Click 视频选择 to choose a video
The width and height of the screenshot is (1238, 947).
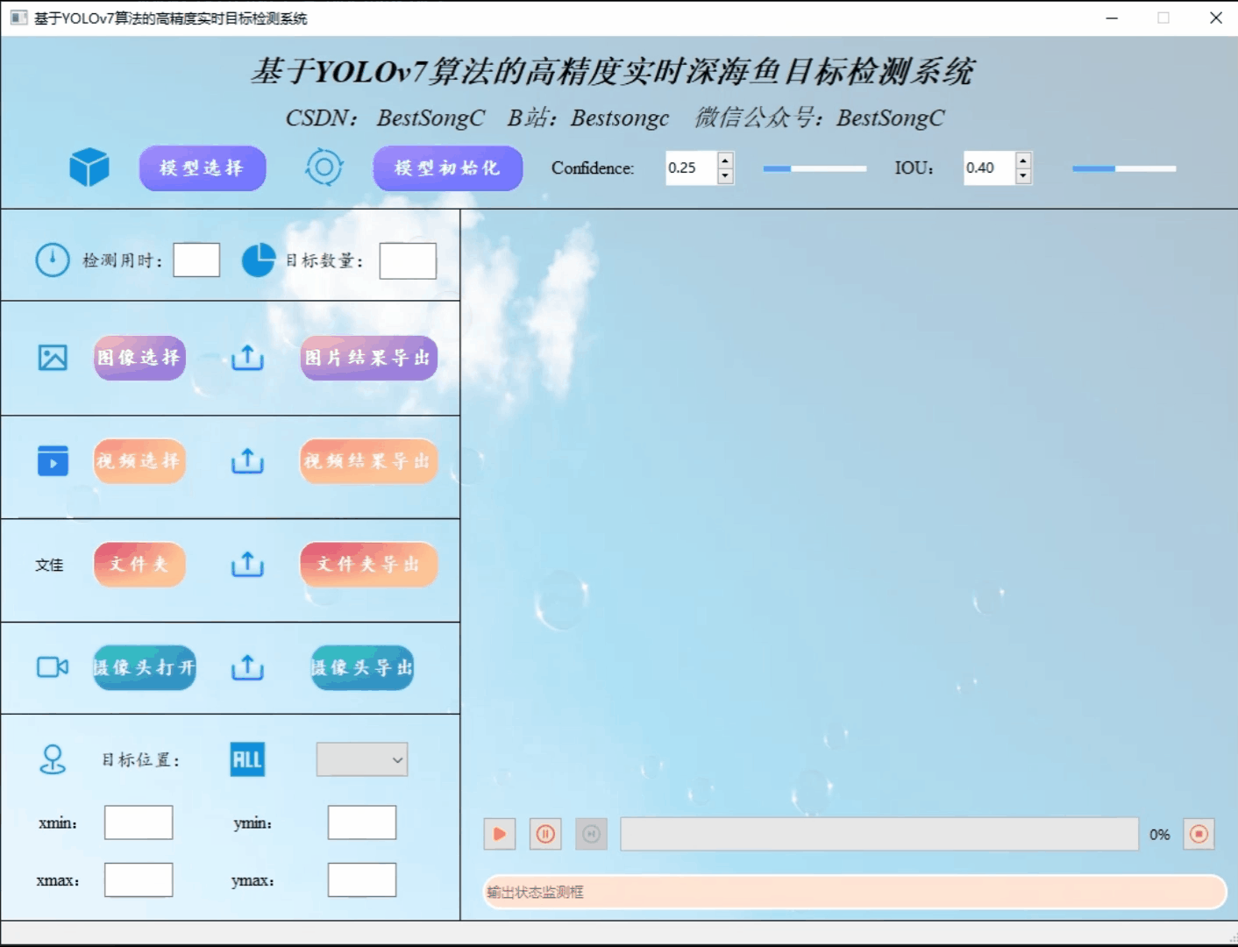point(139,461)
